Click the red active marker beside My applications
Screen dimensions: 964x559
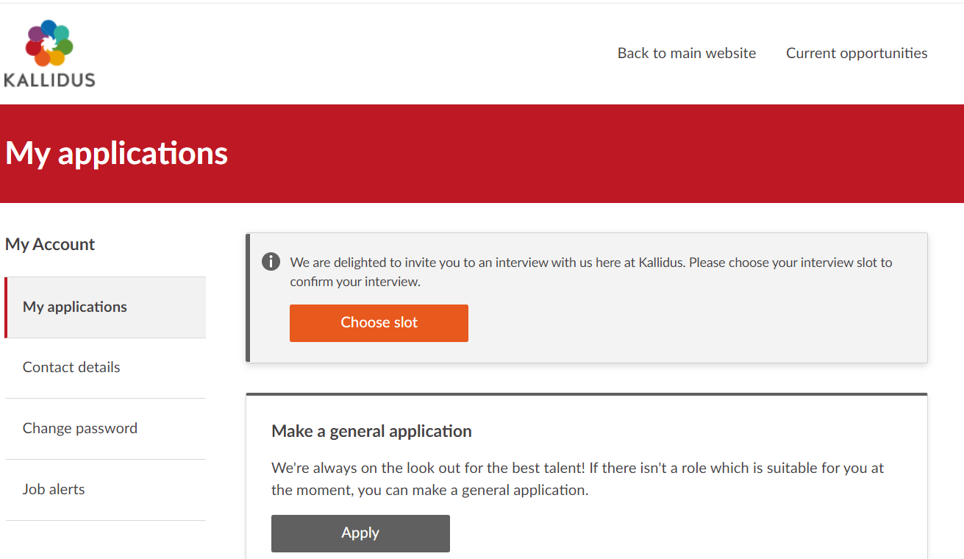pyautogui.click(x=6, y=307)
